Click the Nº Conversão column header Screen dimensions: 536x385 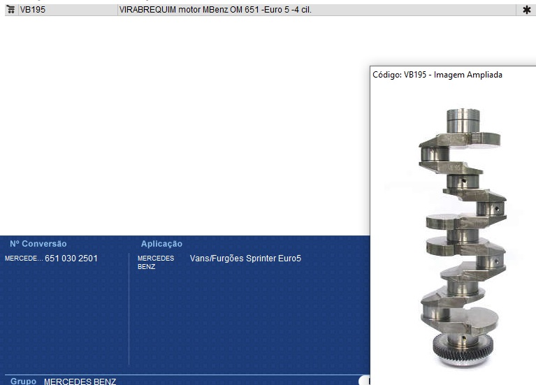point(38,244)
